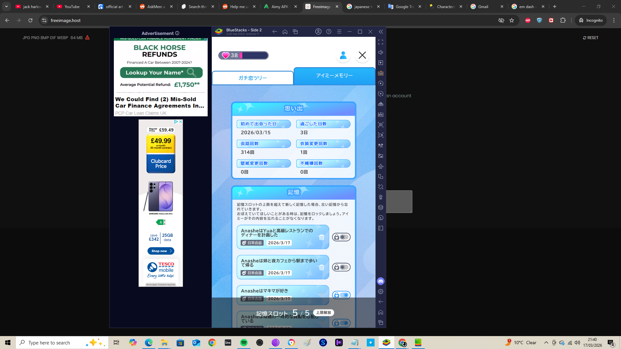Click the BlueStacks install APK icon

381,114
